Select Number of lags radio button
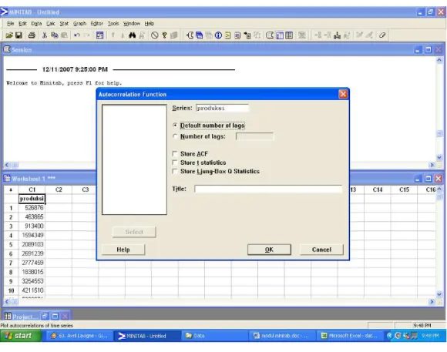 click(x=175, y=136)
